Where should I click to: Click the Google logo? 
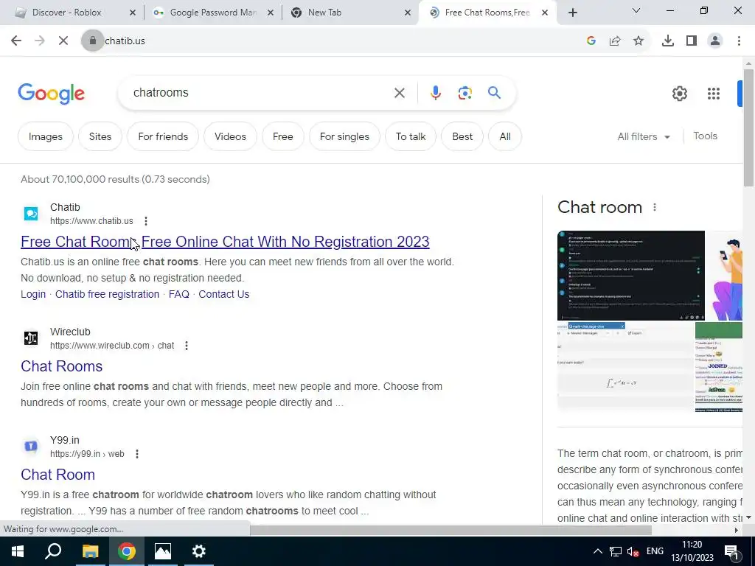click(51, 94)
